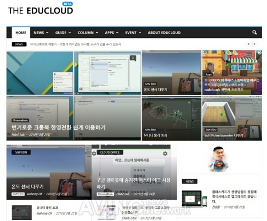Click the ChromeBook tag on featured article
Image resolution: width=267 pixels, height=221 pixels.
(x=20, y=120)
